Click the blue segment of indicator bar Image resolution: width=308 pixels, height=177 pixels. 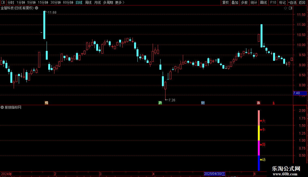259,163
